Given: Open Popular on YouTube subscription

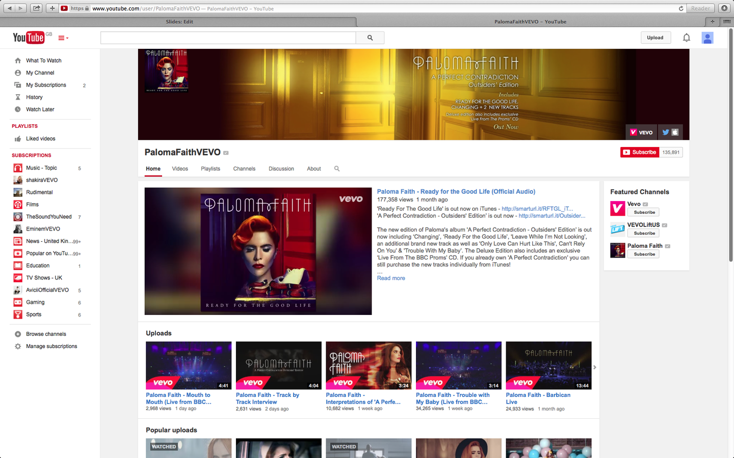Looking at the screenshot, I should pos(48,253).
